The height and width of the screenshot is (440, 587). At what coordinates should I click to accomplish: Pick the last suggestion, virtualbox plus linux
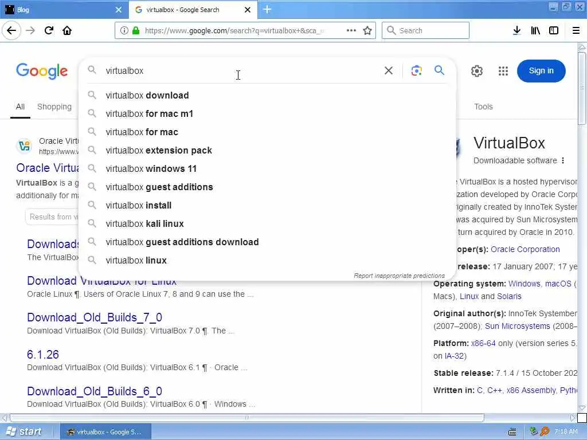coord(267,261)
